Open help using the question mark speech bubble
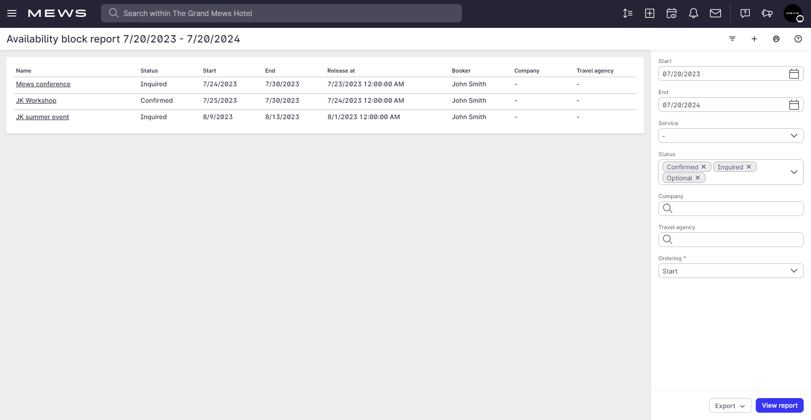Image resolution: width=811 pixels, height=420 pixels. pyautogui.click(x=745, y=13)
